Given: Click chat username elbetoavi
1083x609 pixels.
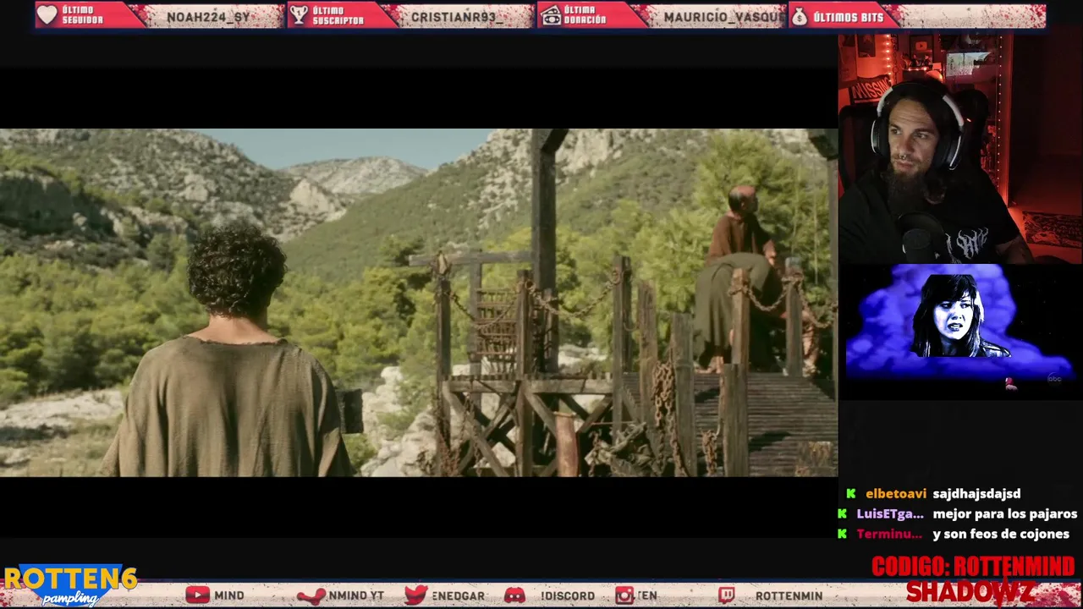Looking at the screenshot, I should tap(896, 493).
